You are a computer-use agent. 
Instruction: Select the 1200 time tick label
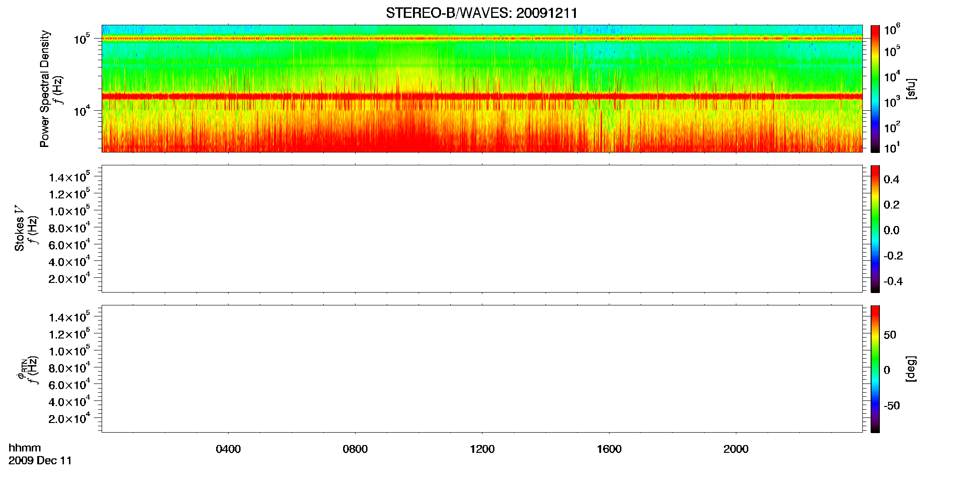(x=482, y=449)
